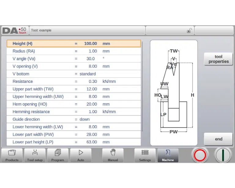This screenshot has width=235, height=188.
Task: Open the tool properties button
Action: pyautogui.click(x=218, y=59)
